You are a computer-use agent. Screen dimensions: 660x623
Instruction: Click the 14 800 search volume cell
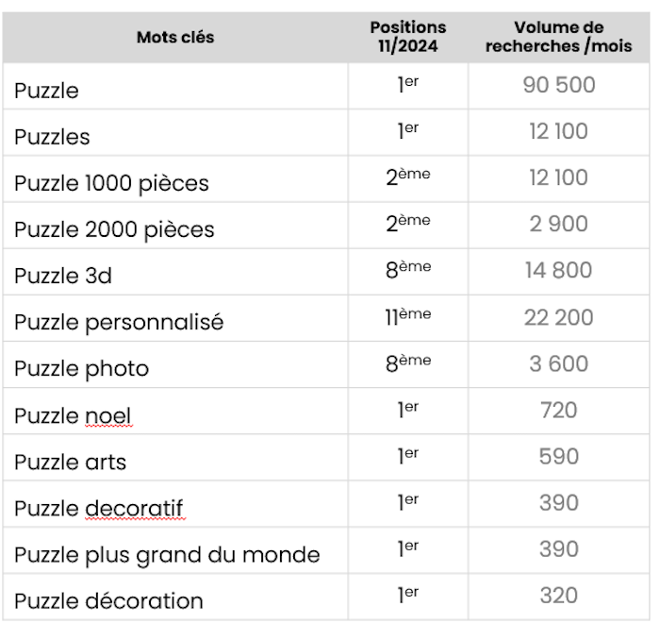559,270
